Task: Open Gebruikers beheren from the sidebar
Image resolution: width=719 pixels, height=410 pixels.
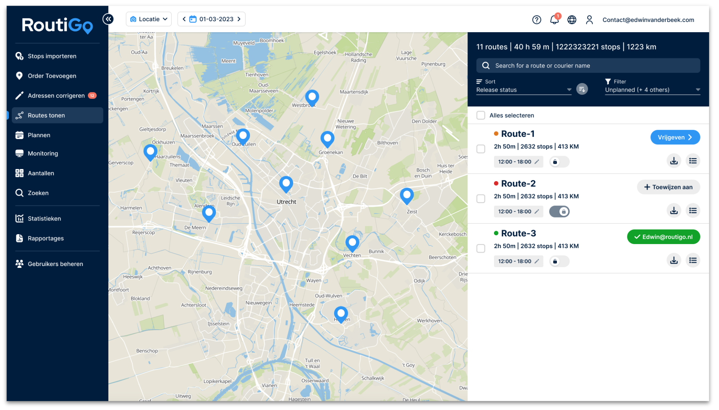Action: 55,264
